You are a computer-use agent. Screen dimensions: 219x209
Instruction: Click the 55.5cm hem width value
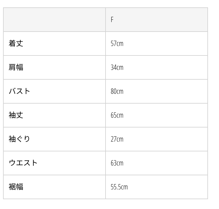coord(119,187)
